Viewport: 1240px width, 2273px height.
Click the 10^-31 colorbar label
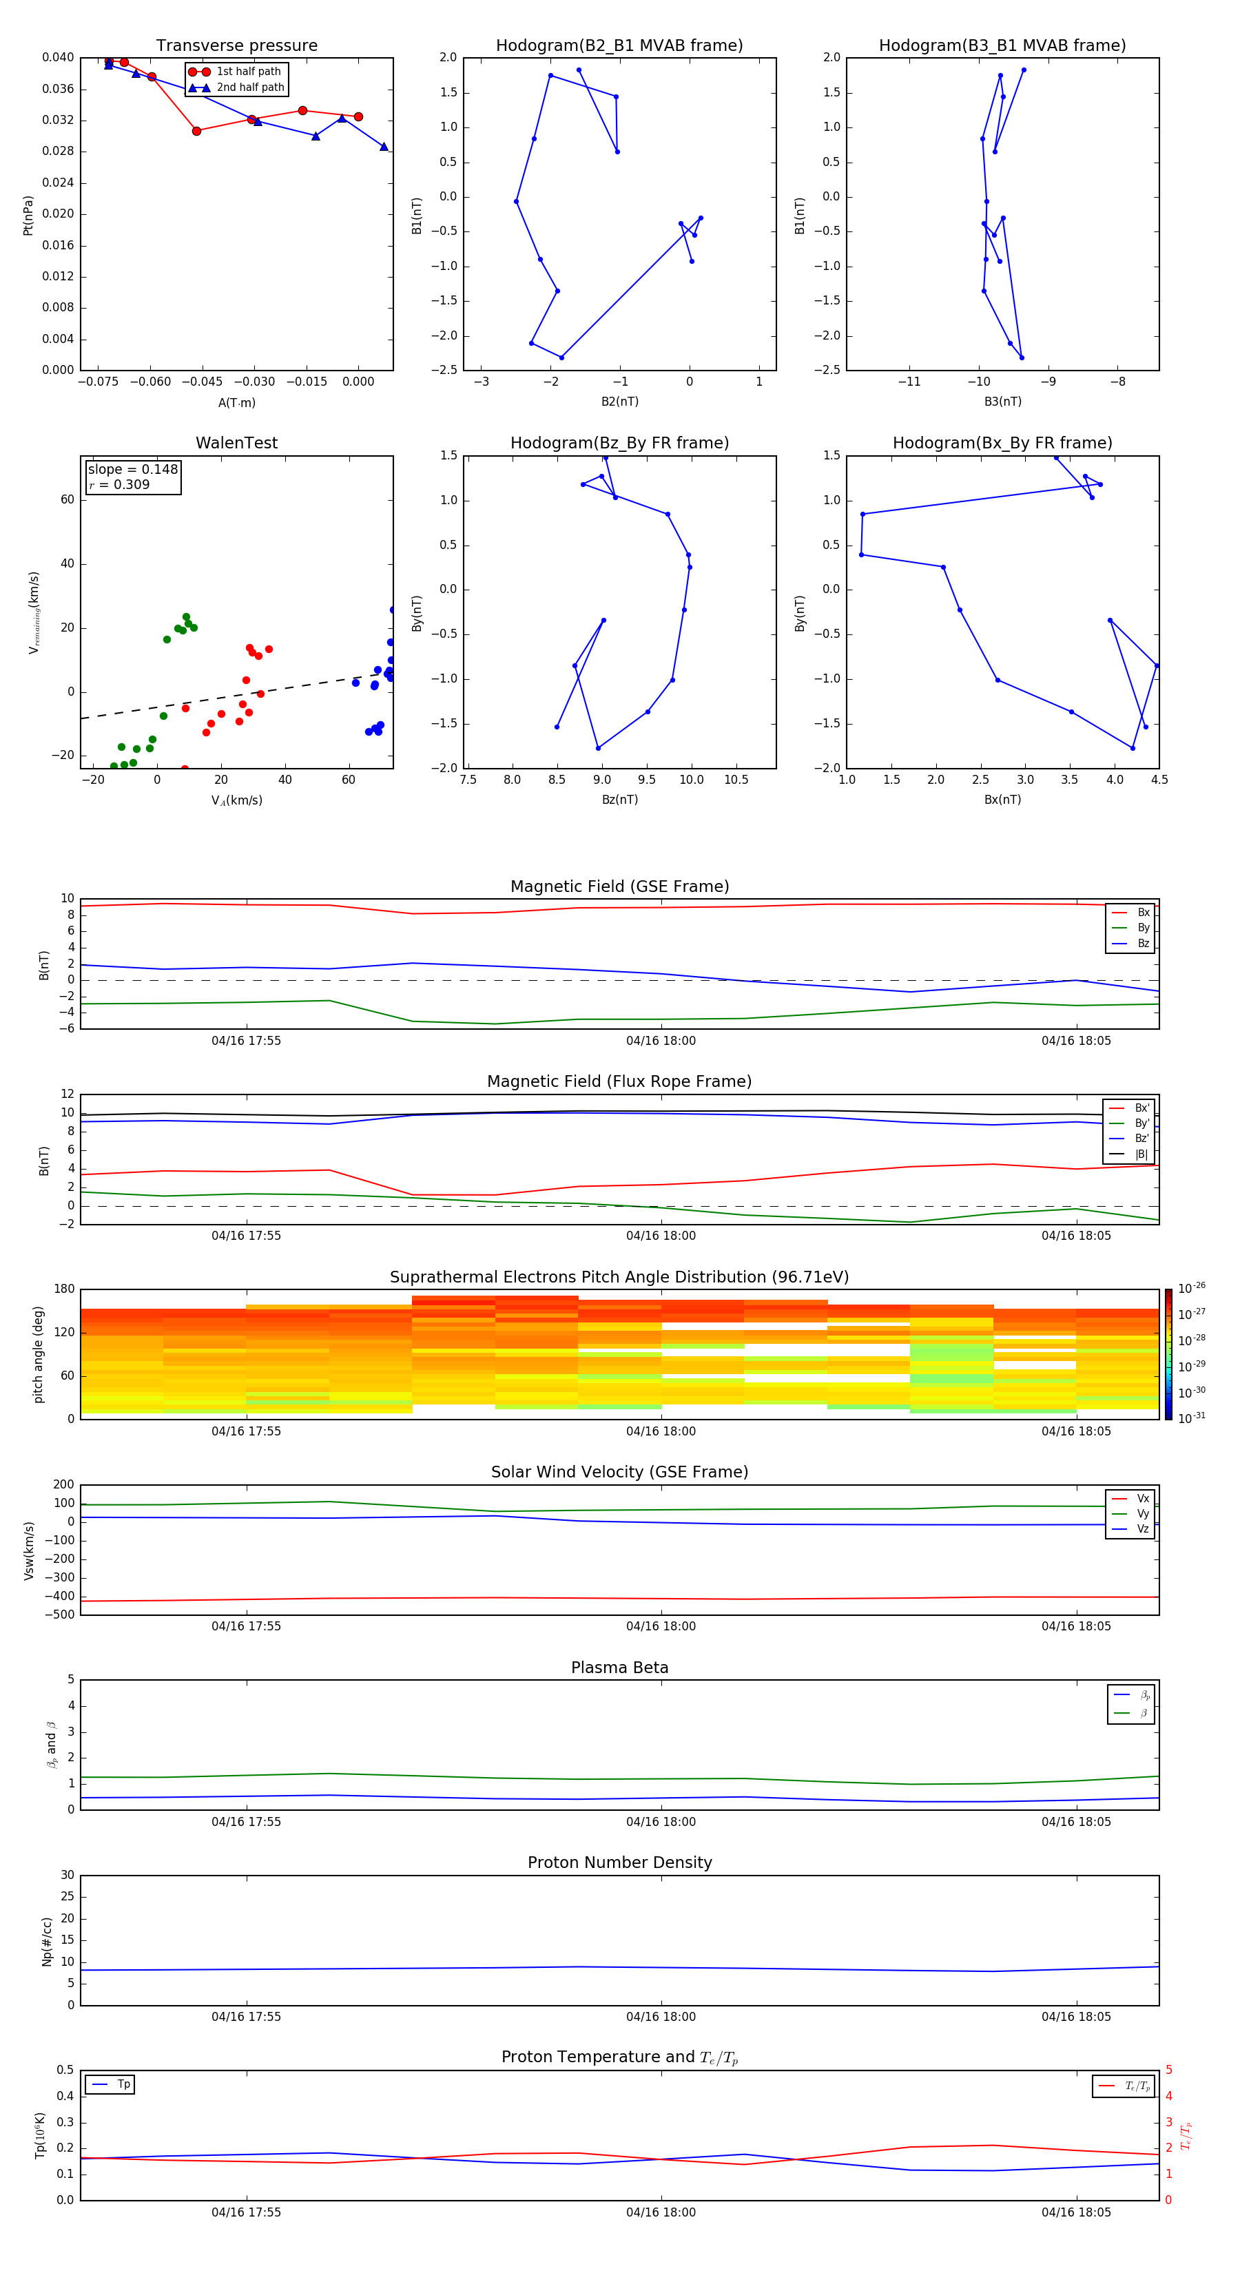1192,1418
